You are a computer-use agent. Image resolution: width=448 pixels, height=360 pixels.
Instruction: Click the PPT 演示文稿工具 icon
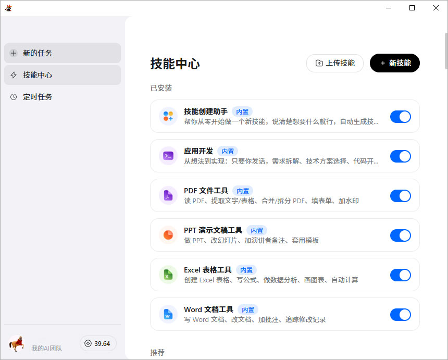point(168,235)
